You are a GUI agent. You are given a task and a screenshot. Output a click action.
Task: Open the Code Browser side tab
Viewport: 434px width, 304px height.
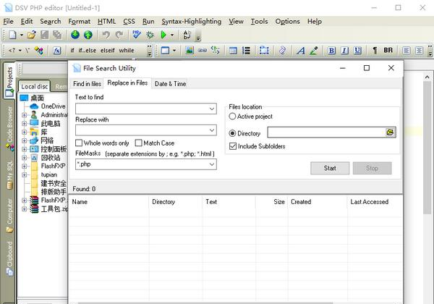click(x=10, y=128)
